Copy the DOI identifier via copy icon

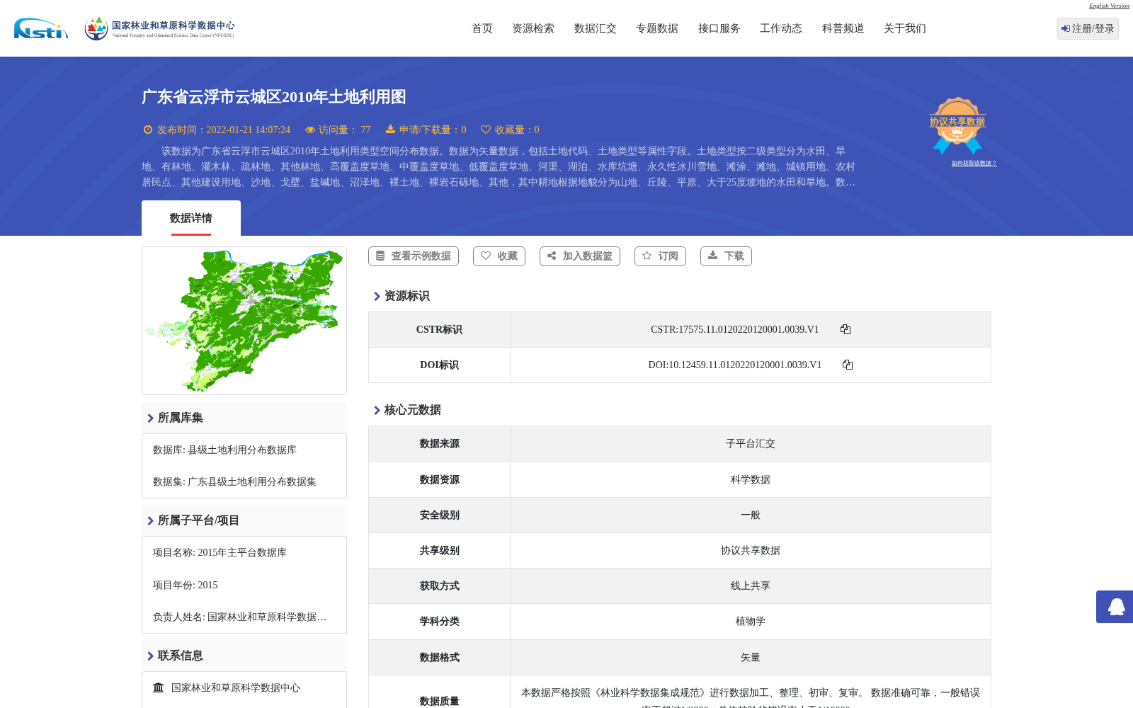(x=848, y=365)
